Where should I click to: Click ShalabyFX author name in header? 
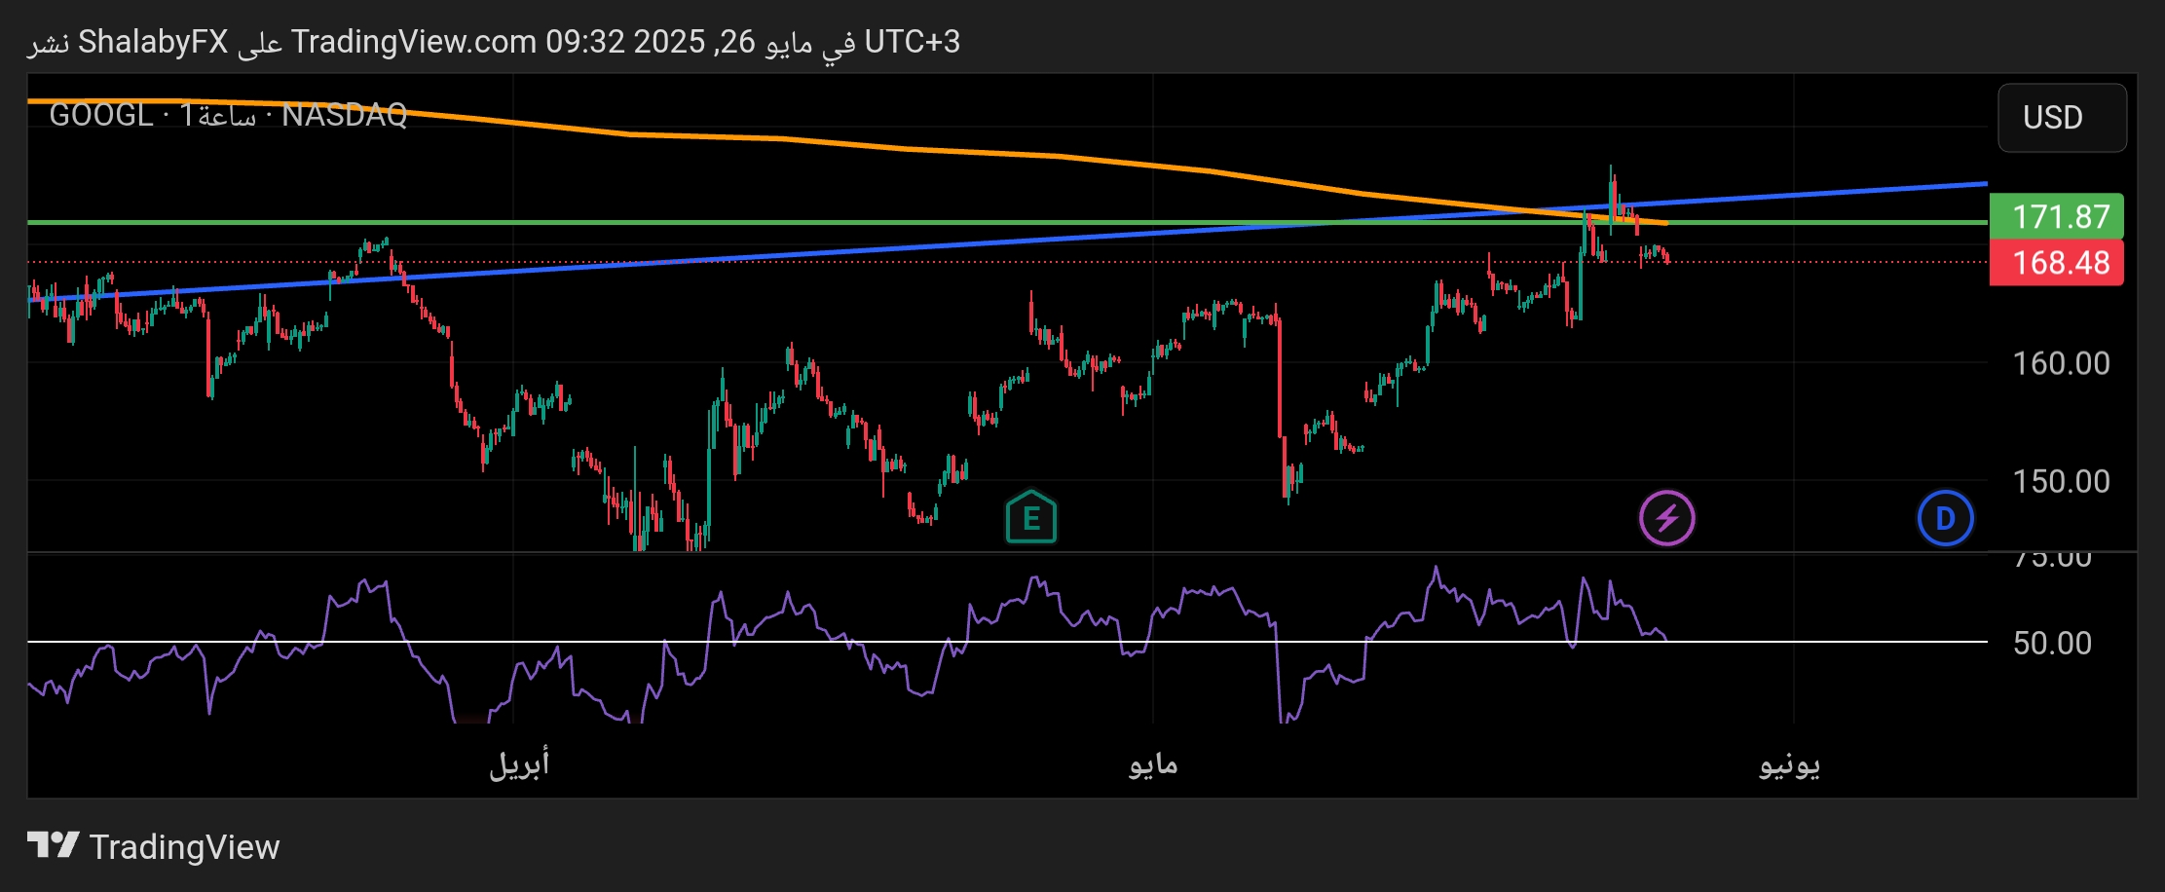pyautogui.click(x=153, y=42)
